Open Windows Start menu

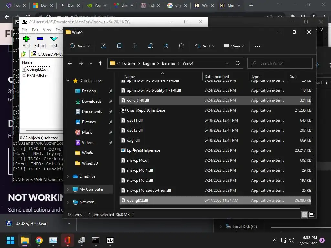tap(10, 240)
